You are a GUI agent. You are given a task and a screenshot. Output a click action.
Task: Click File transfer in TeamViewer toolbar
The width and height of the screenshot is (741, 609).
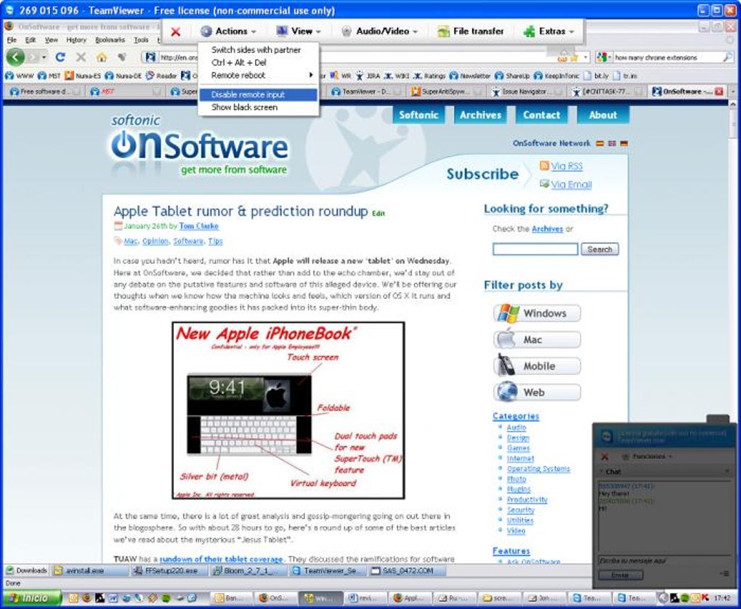[x=471, y=31]
